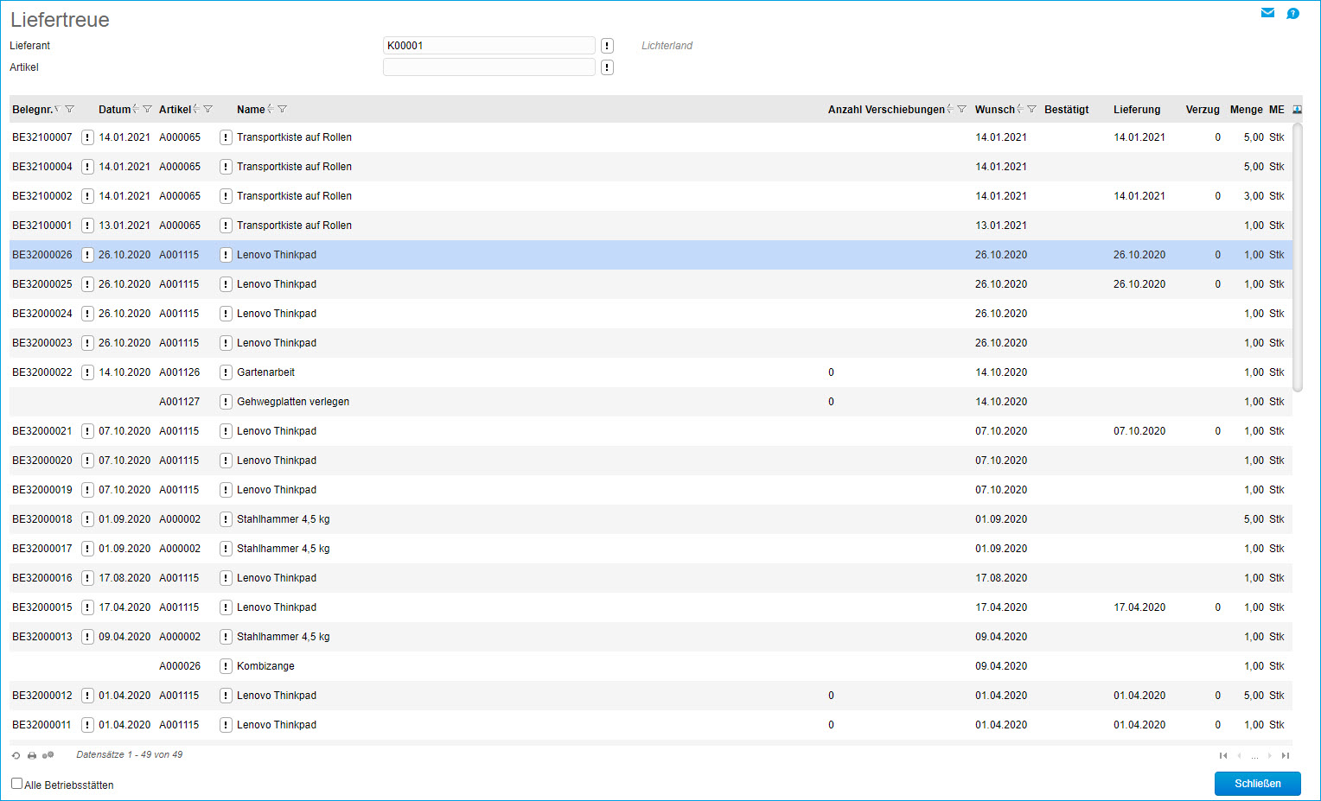Open the help speech bubble icon
This screenshot has height=801, width=1321.
tap(1292, 13)
